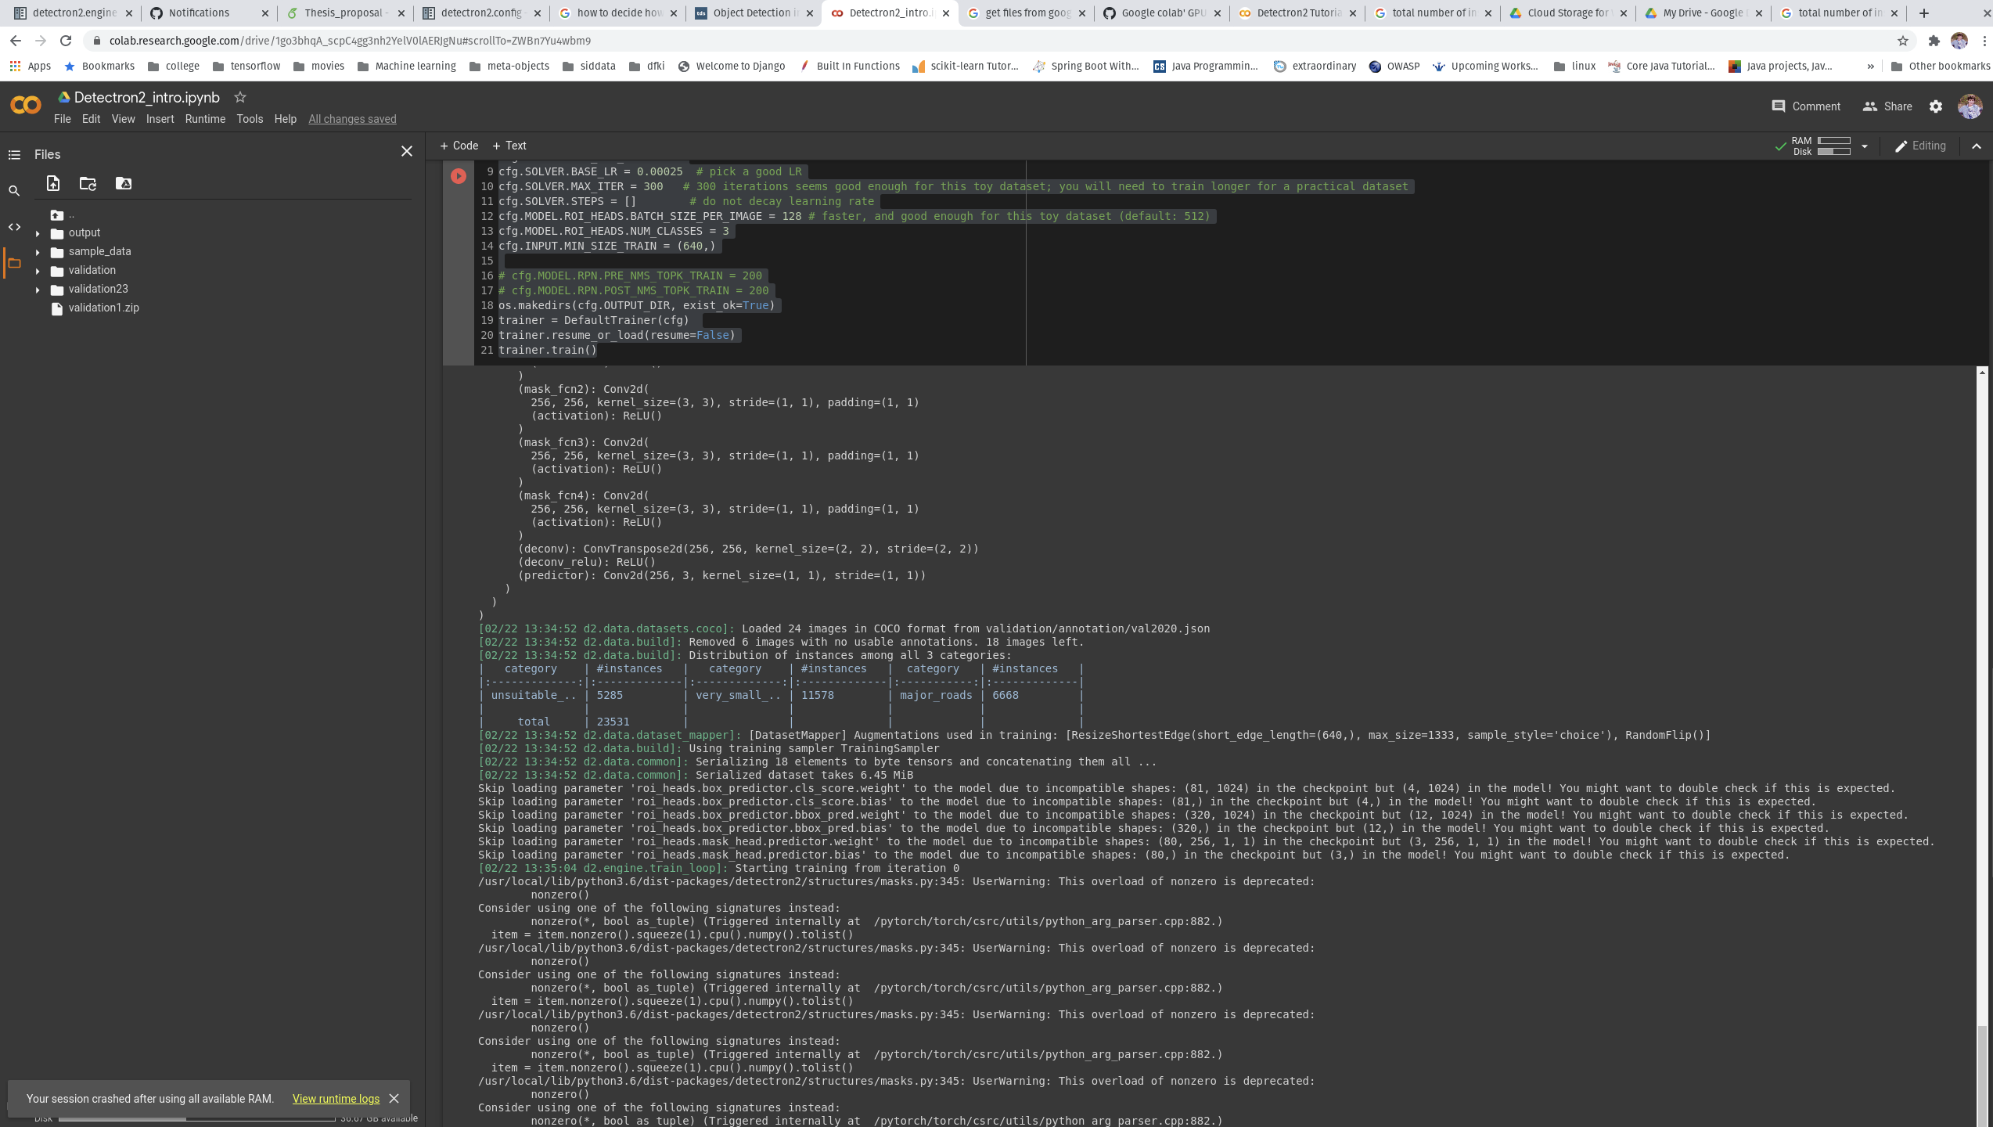Open Colab settings gear
1993x1127 pixels.
click(1937, 106)
